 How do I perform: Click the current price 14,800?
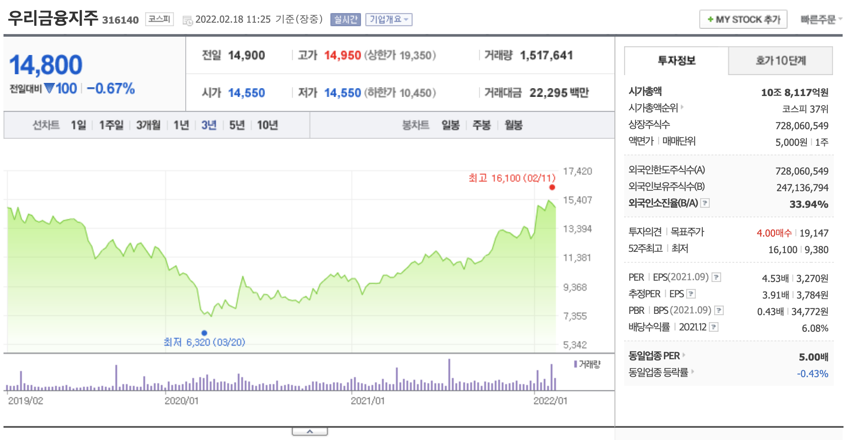click(x=46, y=65)
